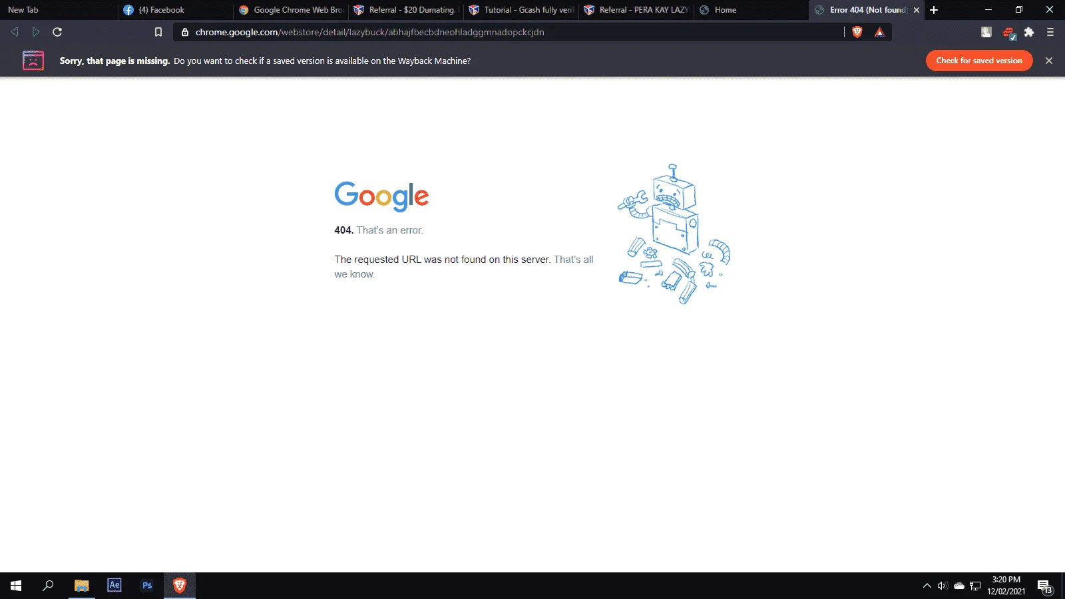This screenshot has height=599, width=1065.
Task: Switch to Referral - PERA KAY LAZY tab
Action: pos(636,10)
